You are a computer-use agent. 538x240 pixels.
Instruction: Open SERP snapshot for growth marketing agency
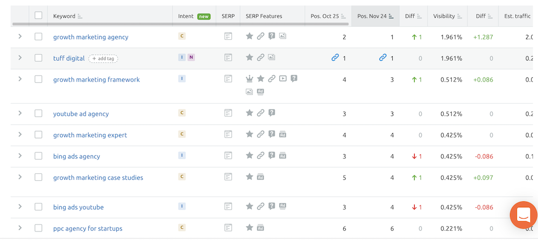[228, 37]
